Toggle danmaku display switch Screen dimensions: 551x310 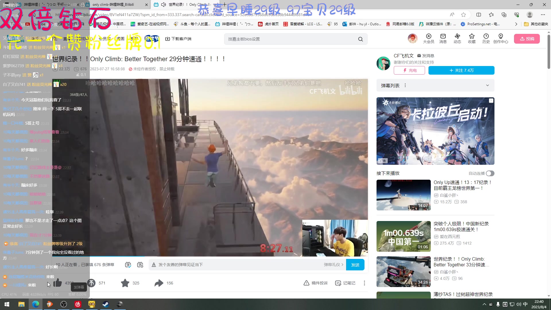[128, 265]
